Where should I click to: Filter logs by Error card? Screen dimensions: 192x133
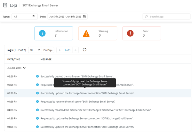(141, 33)
